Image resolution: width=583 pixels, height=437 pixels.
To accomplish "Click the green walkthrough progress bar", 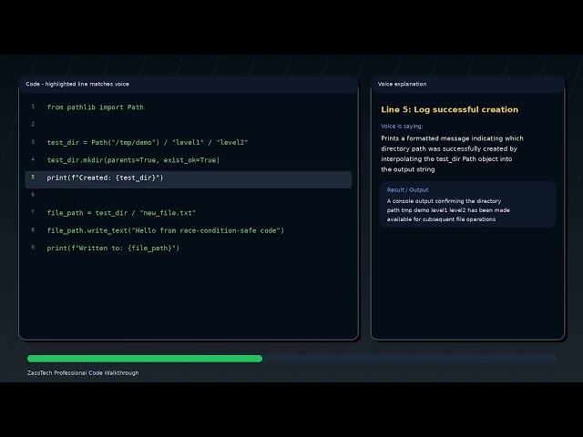I will click(145, 359).
